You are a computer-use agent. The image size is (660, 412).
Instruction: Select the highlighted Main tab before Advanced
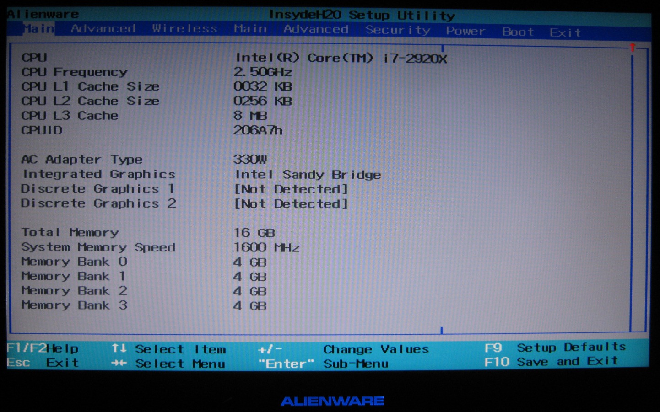(x=38, y=29)
